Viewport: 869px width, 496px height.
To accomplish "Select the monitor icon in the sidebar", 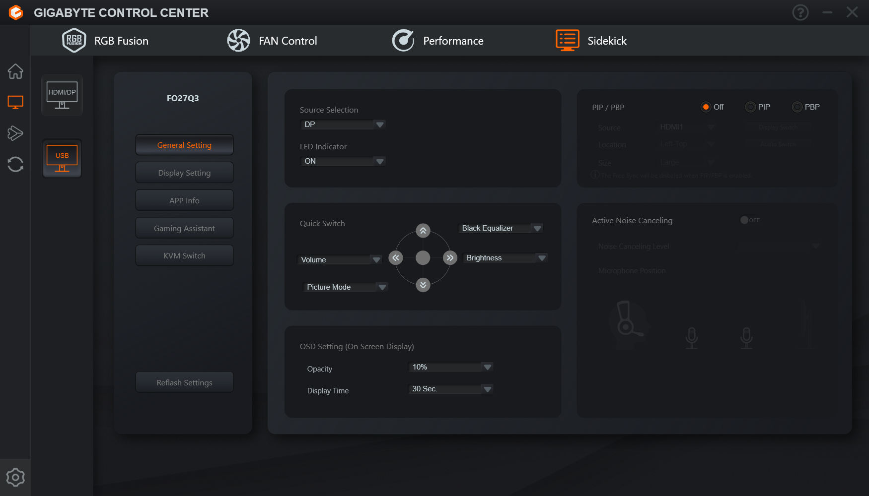I will (15, 102).
